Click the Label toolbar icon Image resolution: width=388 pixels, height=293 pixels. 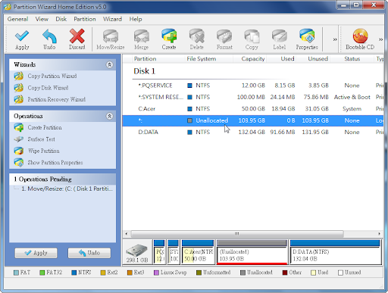[280, 36]
